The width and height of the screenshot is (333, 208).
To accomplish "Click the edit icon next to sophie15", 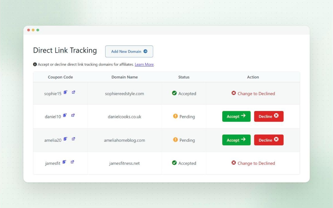I will coord(66,92).
